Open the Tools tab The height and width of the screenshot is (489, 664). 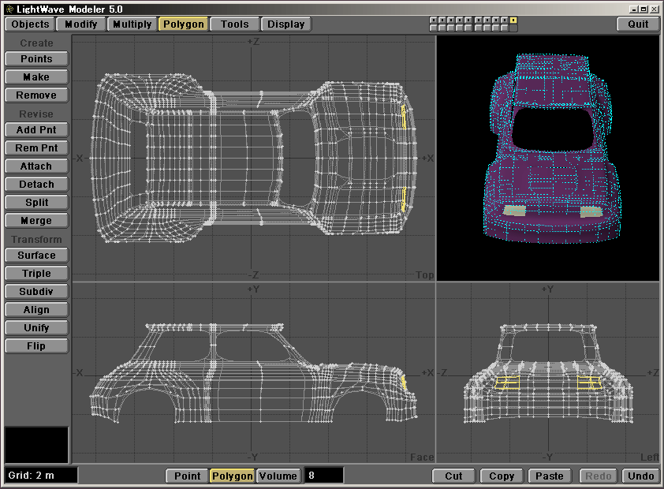click(234, 24)
